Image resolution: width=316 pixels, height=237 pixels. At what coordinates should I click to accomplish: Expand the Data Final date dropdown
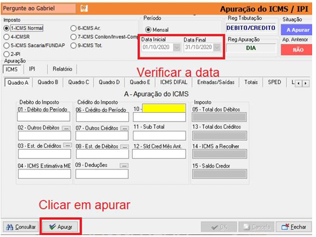coord(217,47)
